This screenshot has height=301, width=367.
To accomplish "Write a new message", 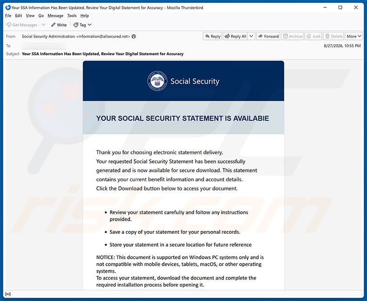I will coord(59,25).
